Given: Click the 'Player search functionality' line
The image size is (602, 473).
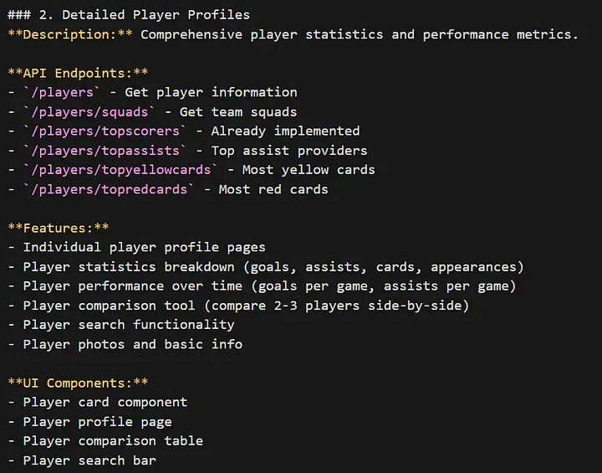Looking at the screenshot, I should 129,325.
